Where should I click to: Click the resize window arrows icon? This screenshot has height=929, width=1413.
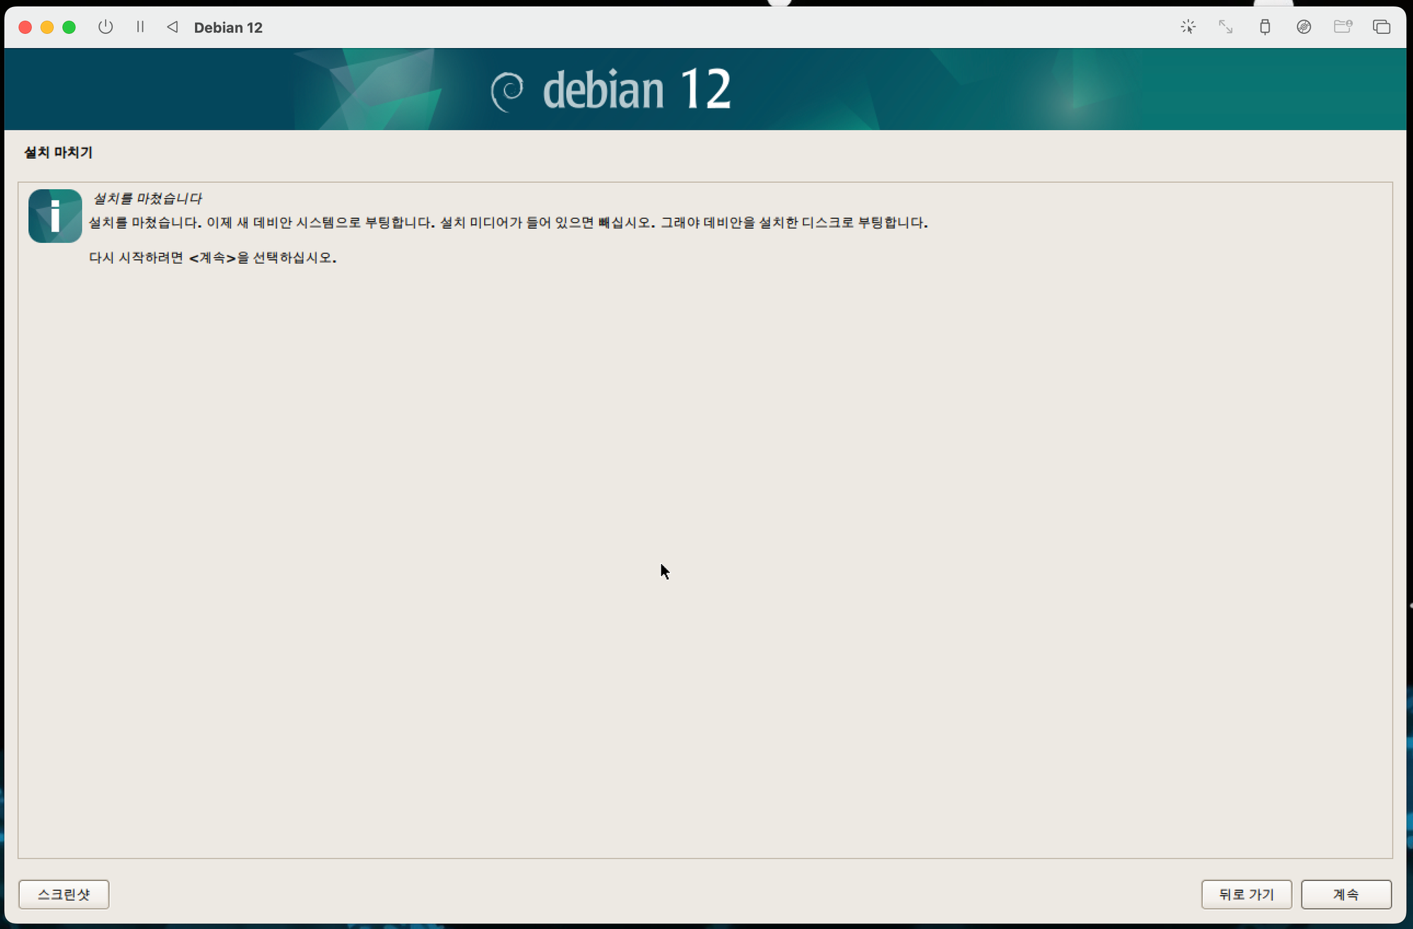(x=1226, y=27)
